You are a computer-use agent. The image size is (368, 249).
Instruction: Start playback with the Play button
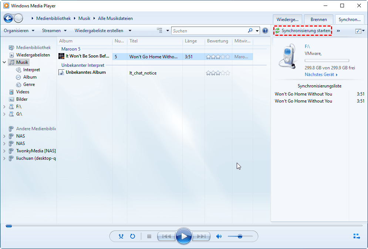point(184,236)
